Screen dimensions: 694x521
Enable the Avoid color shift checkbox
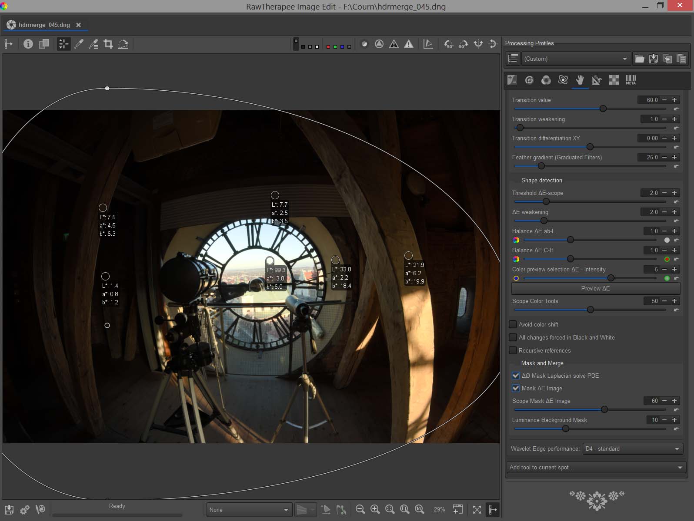[x=513, y=324]
